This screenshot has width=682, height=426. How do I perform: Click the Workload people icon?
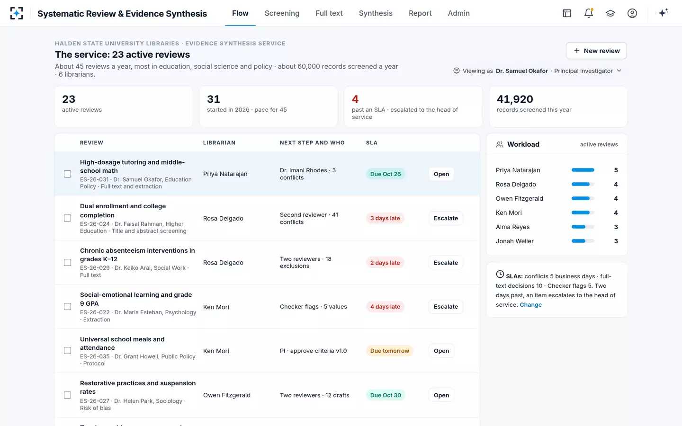pyautogui.click(x=500, y=144)
